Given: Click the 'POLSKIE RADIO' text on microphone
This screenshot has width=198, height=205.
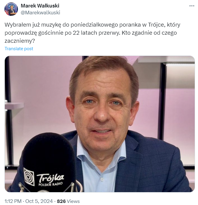Looking at the screenshot, I should [x=51, y=184].
